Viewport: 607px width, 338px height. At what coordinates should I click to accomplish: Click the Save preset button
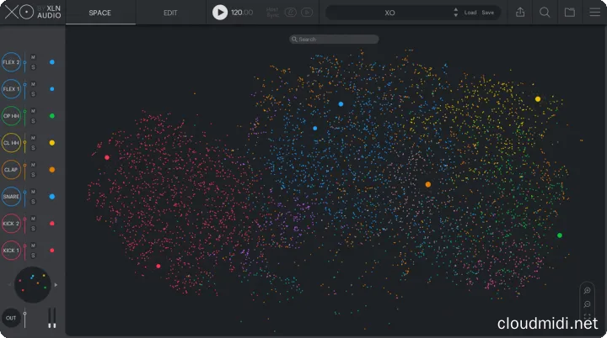(488, 13)
